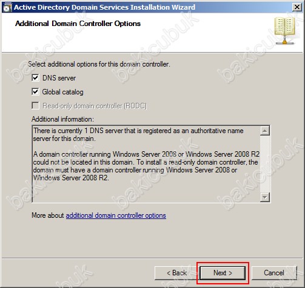Click the up arrow of the information scrollbar
The height and width of the screenshot is (288, 305).
[265, 131]
